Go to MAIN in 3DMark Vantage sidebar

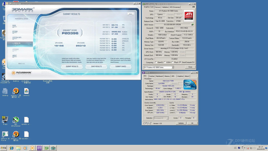pos(14,26)
